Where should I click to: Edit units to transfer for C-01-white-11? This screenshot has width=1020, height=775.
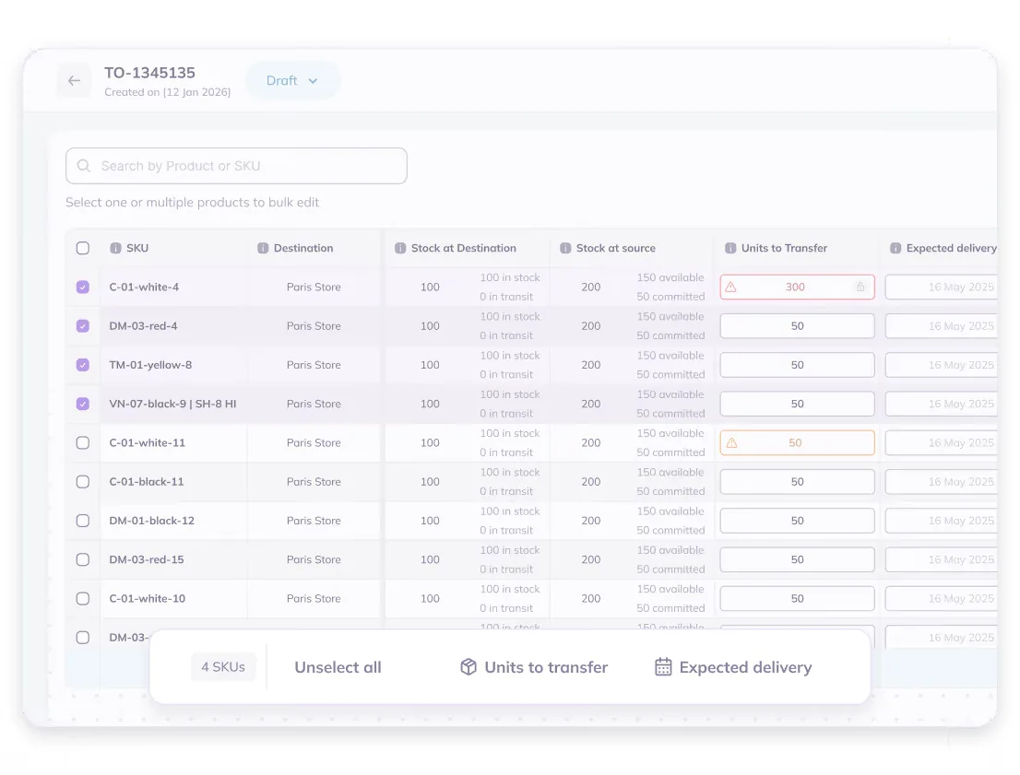797,442
